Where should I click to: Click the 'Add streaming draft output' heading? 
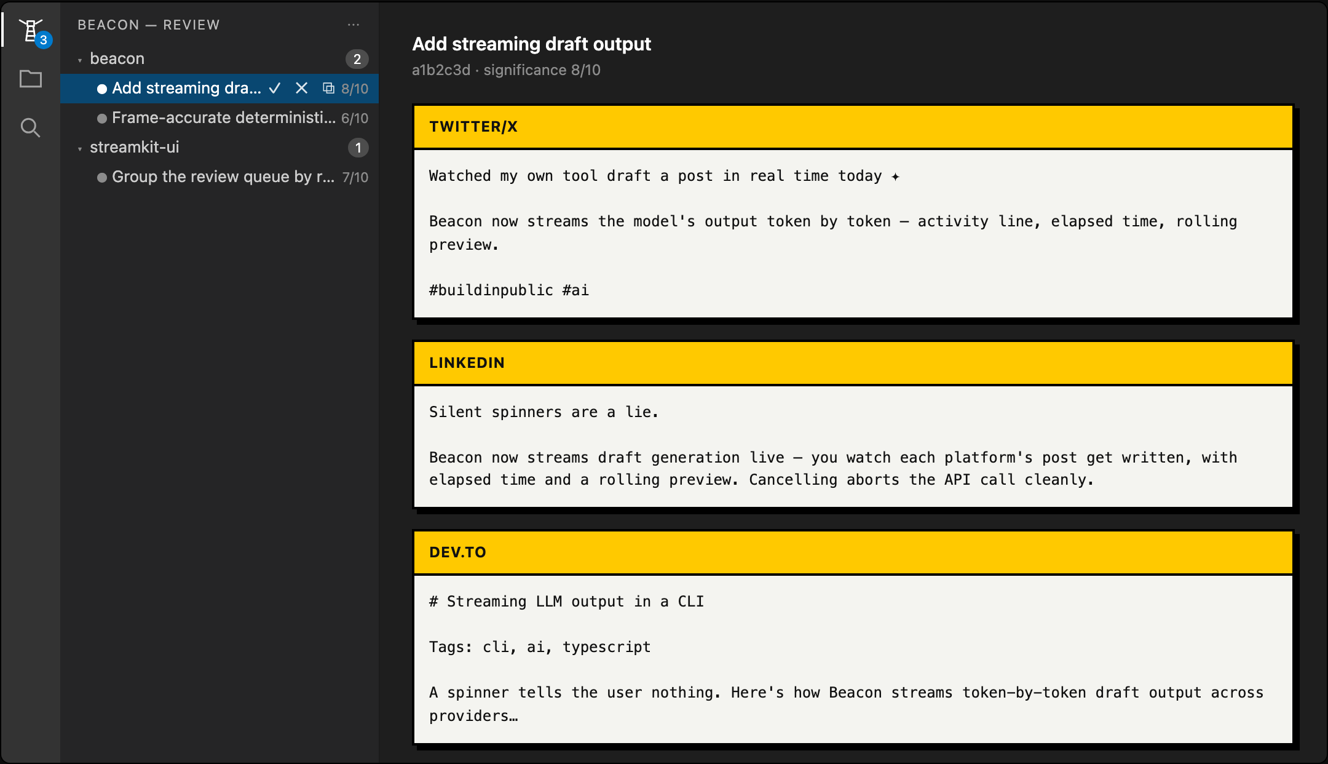tap(531, 44)
